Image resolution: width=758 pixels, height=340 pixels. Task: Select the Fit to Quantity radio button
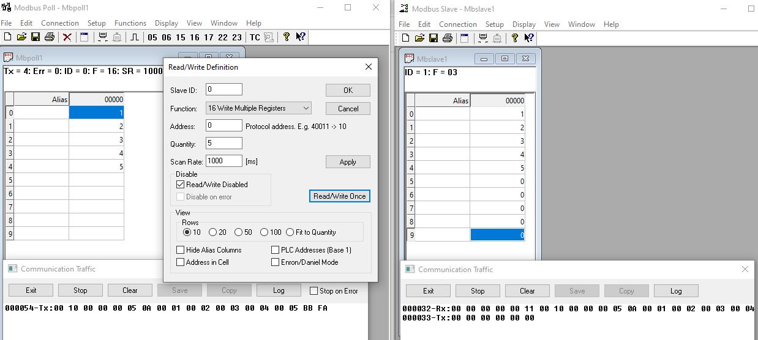tap(290, 232)
